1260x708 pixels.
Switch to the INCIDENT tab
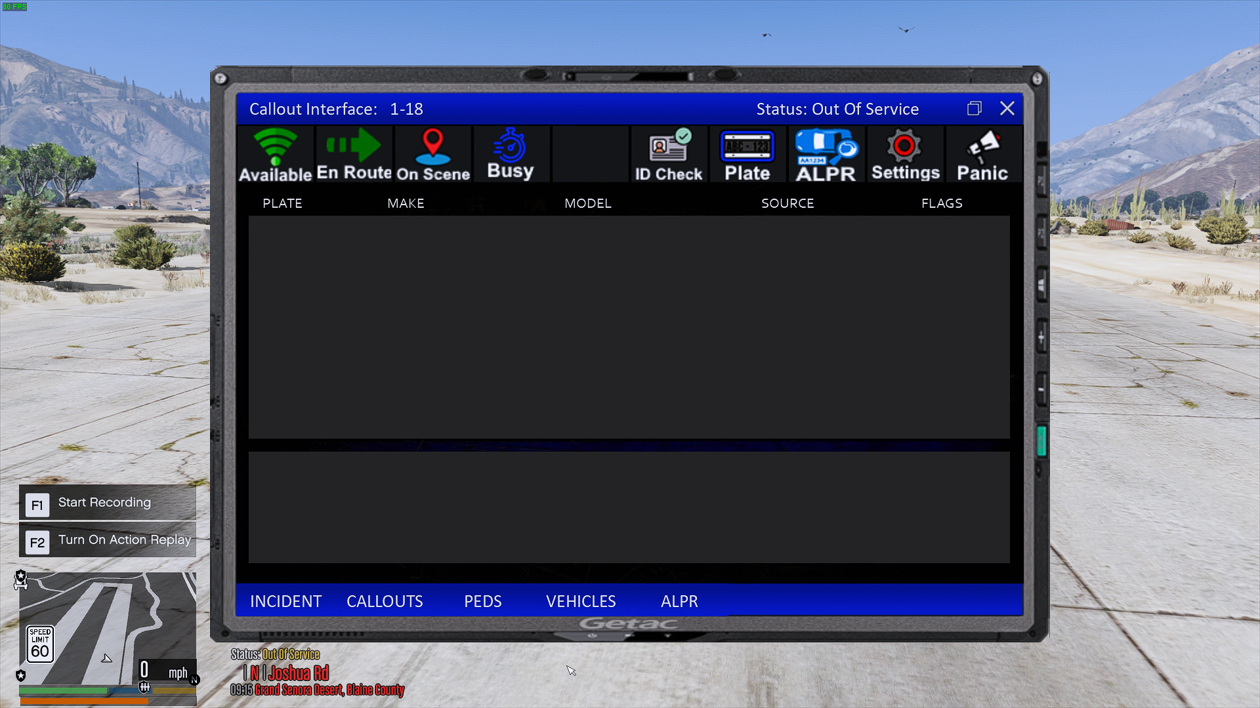[x=285, y=601]
